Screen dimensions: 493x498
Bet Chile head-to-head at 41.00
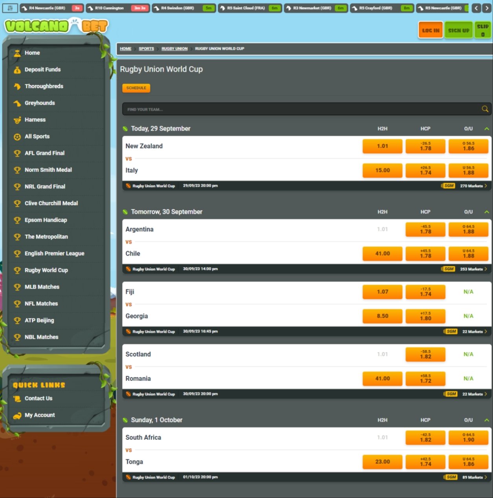pos(383,254)
